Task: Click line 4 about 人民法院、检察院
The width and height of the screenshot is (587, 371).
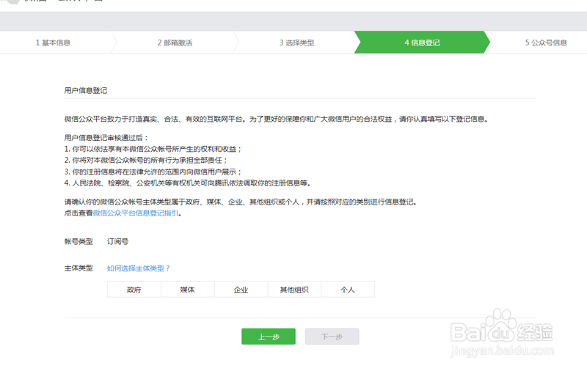Action: tap(188, 183)
